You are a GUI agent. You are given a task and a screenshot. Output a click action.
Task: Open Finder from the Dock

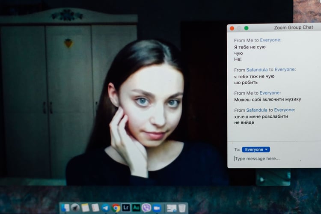65,208
